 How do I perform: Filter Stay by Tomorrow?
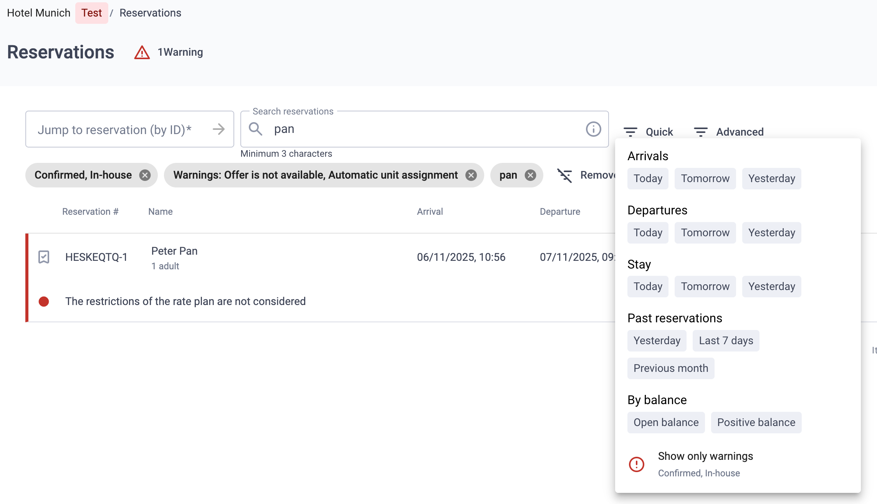[x=705, y=287]
